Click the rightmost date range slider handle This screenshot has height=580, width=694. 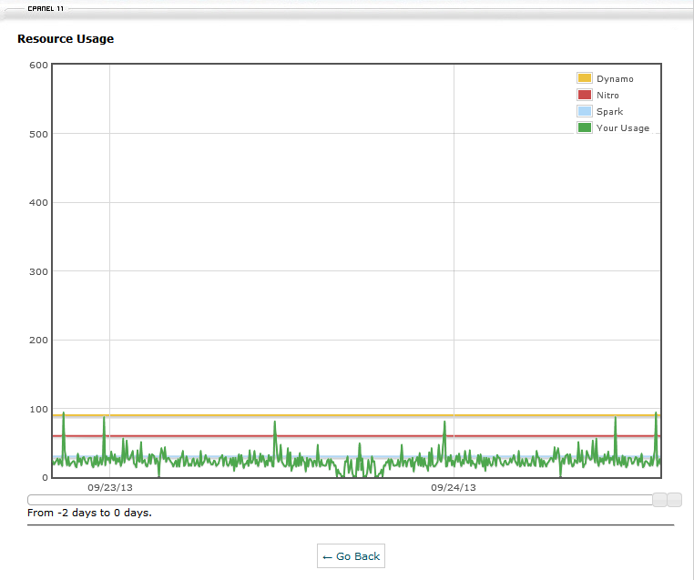click(674, 500)
